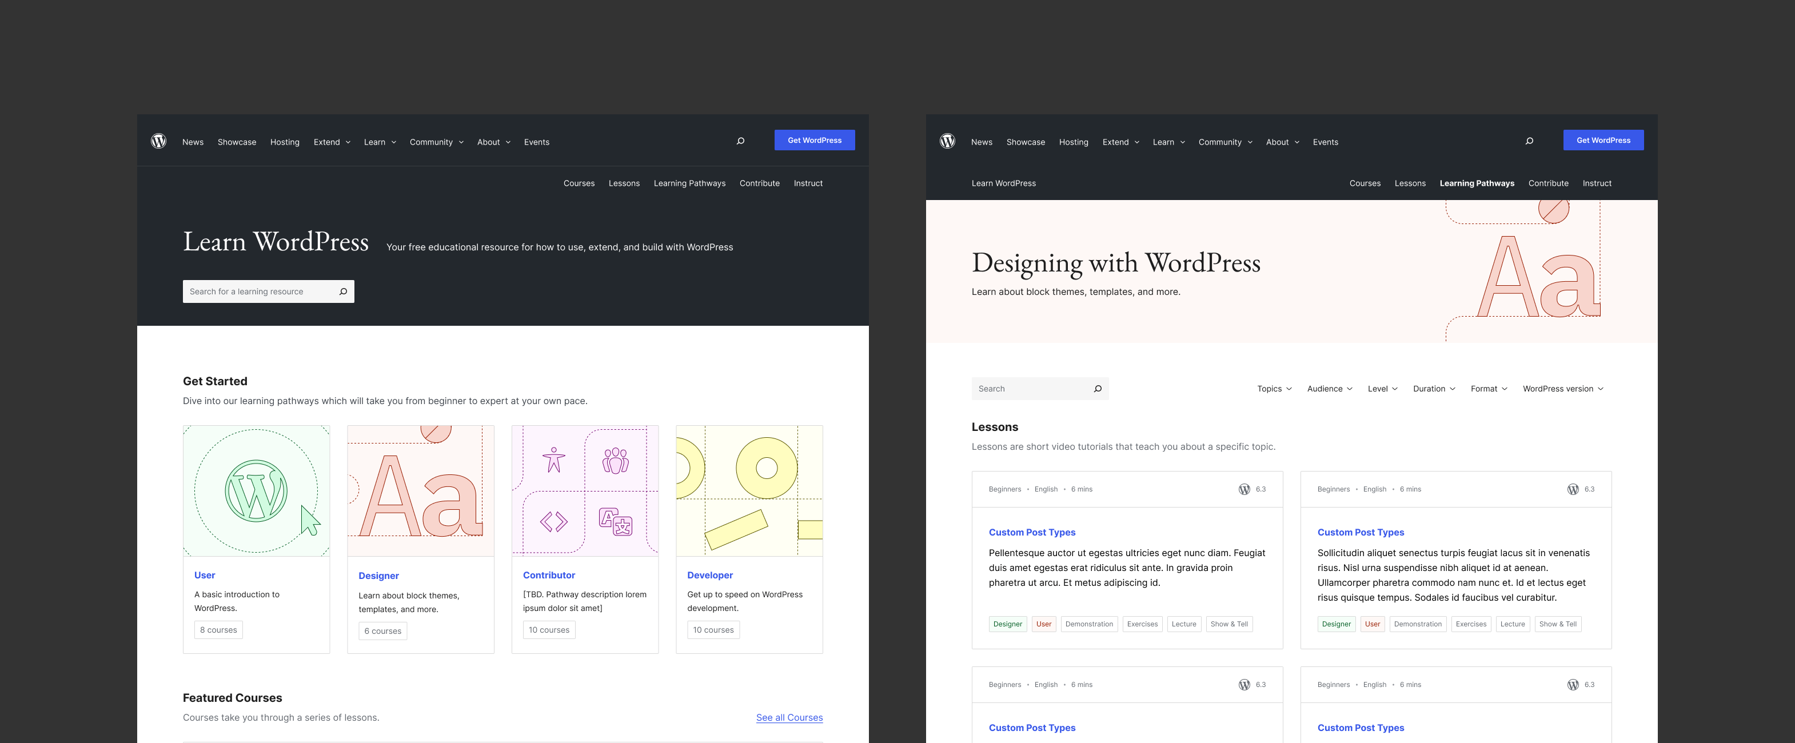The width and height of the screenshot is (1795, 743).
Task: Click search magnifier icon in left navigation bar
Action: tap(741, 141)
